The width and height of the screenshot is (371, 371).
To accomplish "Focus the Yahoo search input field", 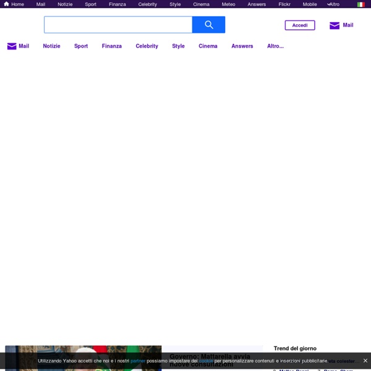I will coord(118,25).
